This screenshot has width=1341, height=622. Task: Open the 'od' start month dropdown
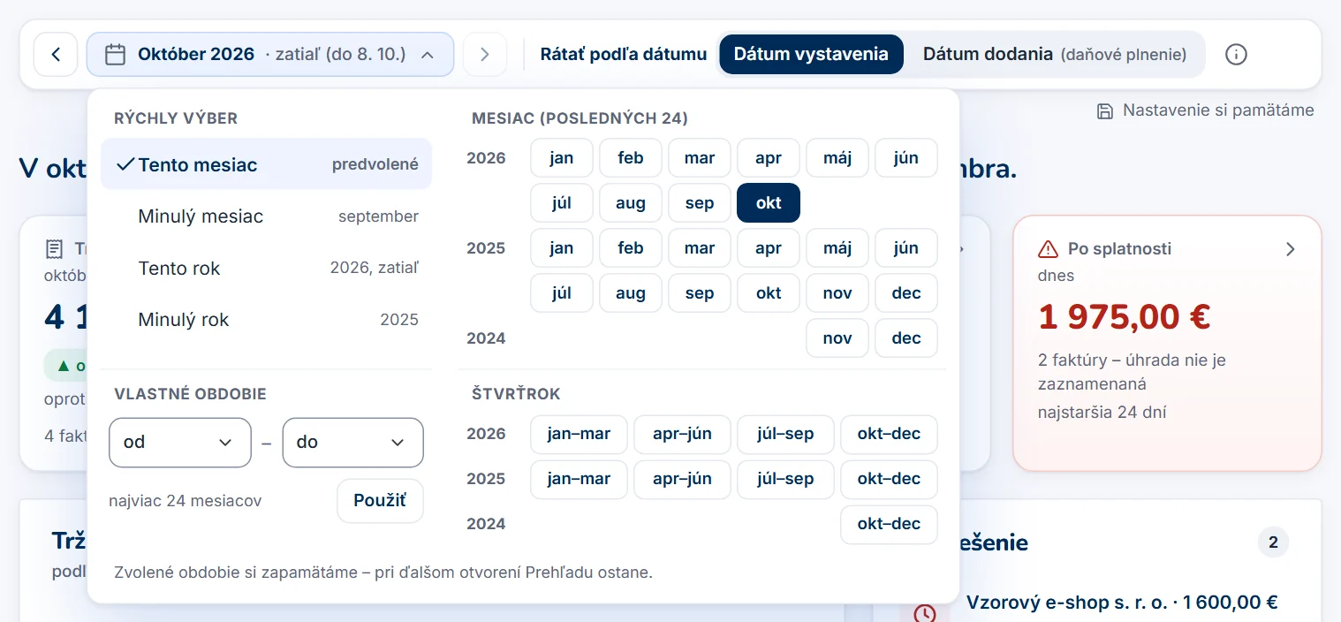tap(180, 443)
